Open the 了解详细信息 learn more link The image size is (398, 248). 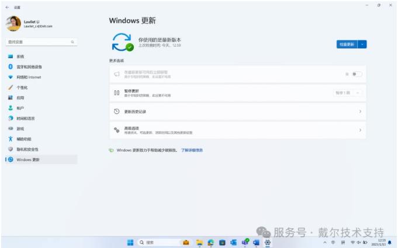192,150
